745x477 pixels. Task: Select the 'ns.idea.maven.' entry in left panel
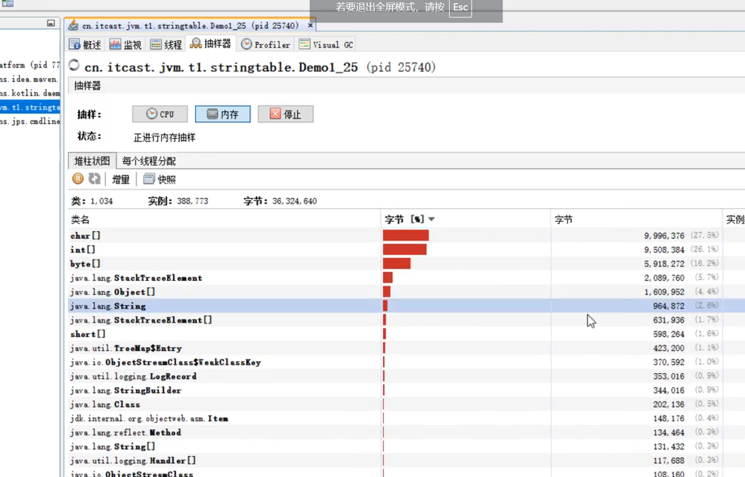[30, 79]
